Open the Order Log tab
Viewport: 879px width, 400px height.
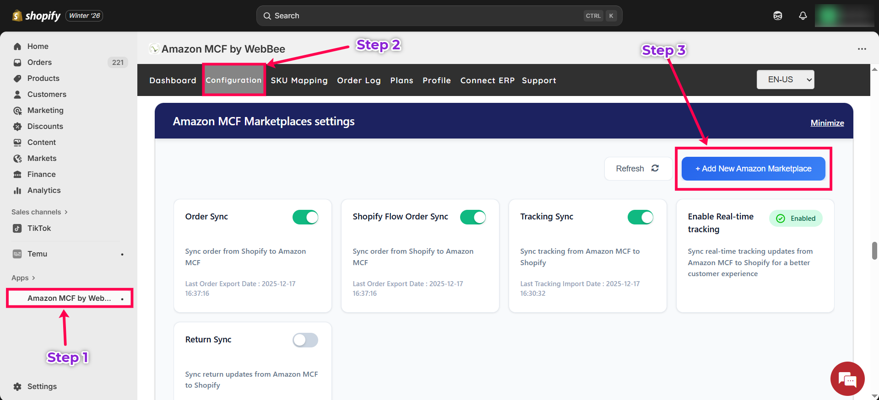coord(358,80)
